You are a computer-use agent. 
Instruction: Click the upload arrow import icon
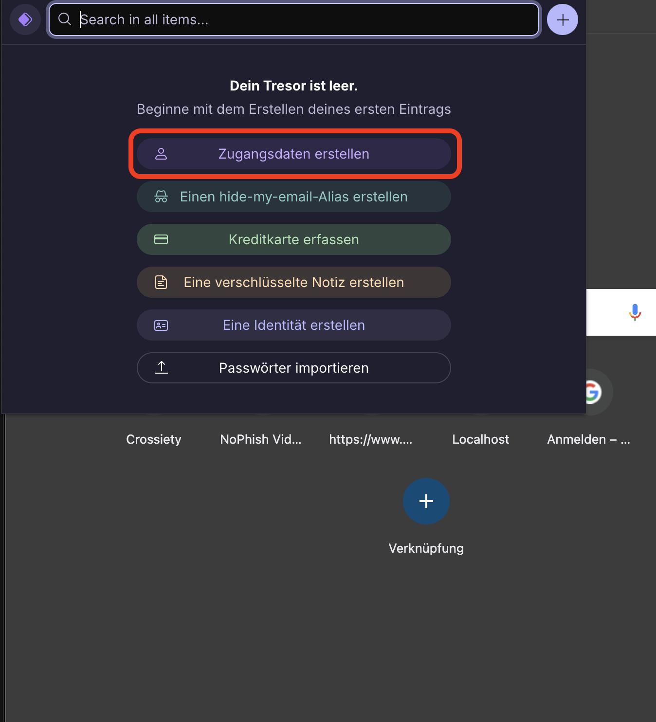pos(161,367)
